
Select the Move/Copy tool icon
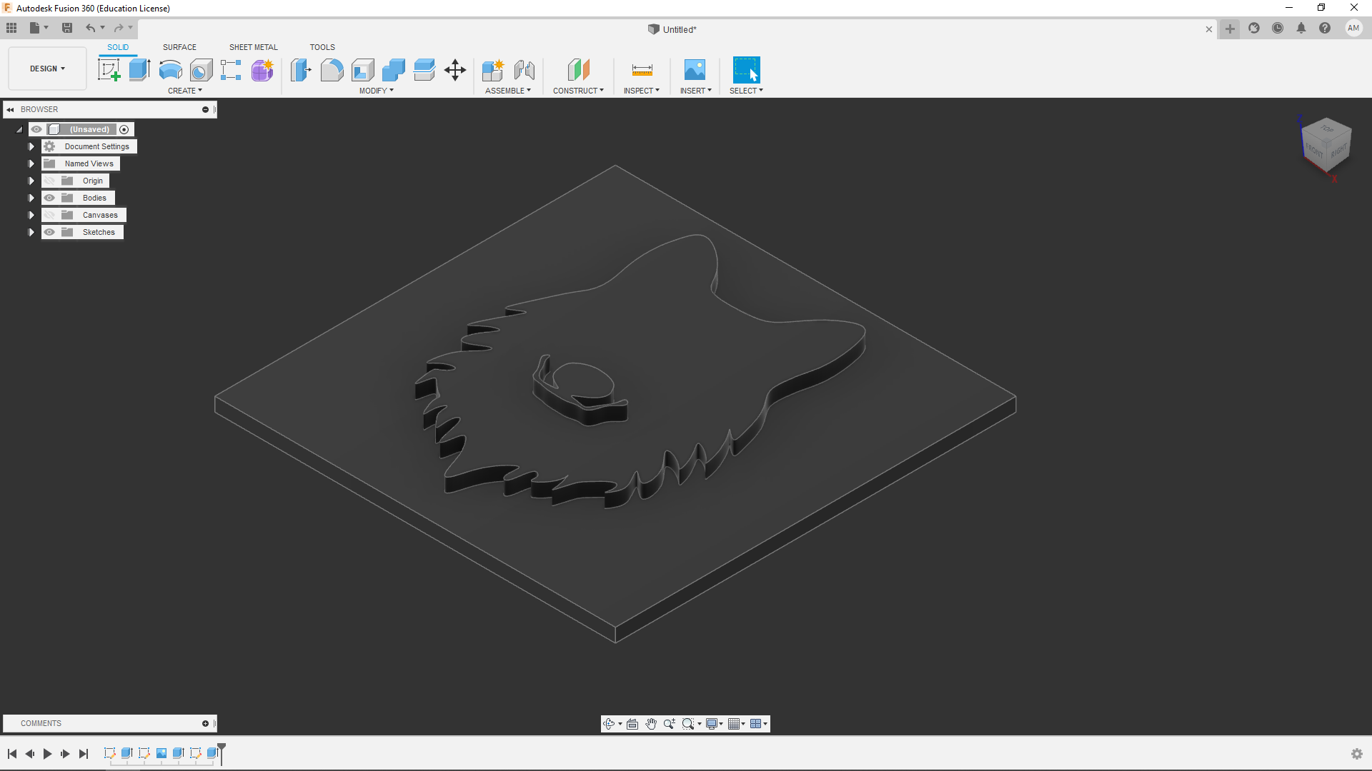pyautogui.click(x=454, y=71)
